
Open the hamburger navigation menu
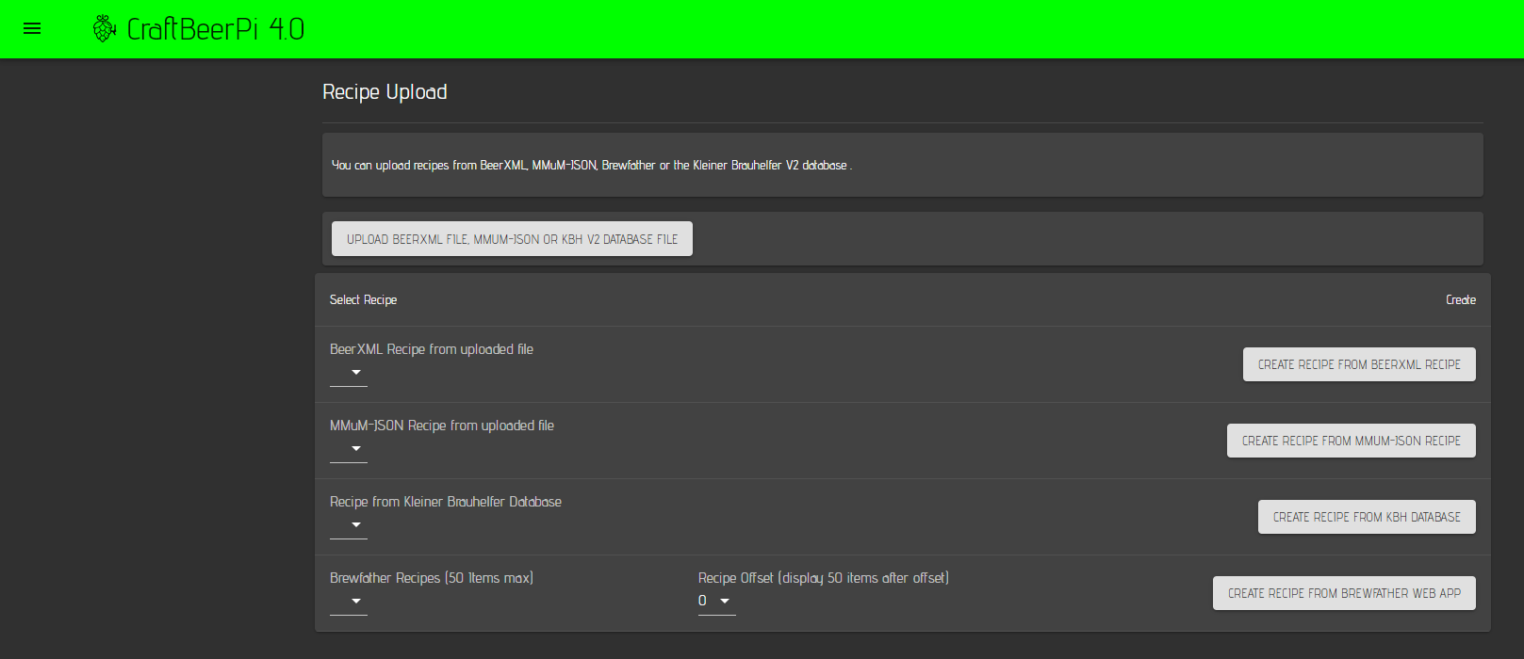point(32,29)
